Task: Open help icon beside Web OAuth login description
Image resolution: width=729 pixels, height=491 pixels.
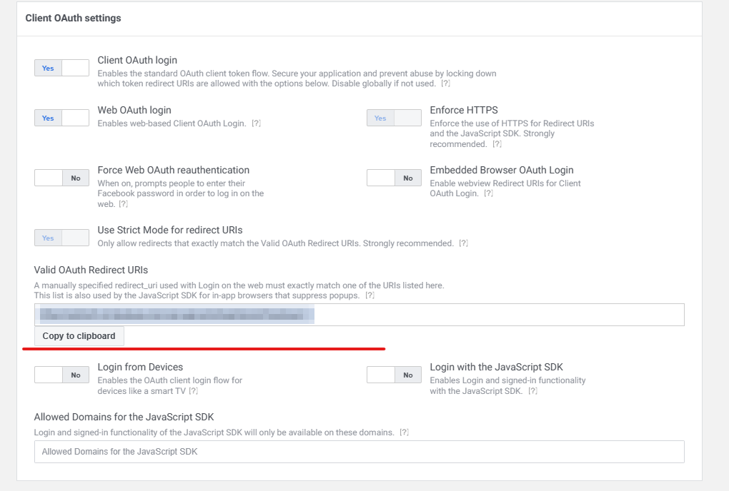Action: pyautogui.click(x=256, y=123)
